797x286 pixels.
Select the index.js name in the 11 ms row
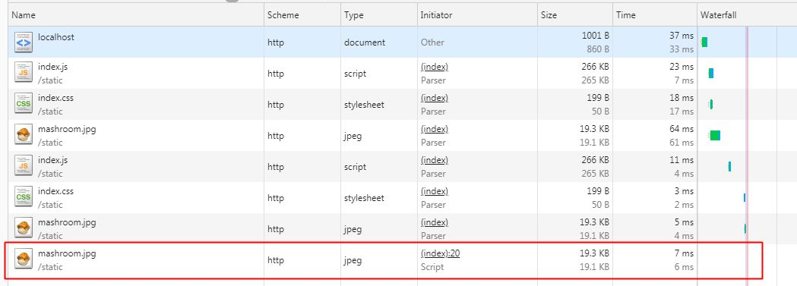point(52,160)
